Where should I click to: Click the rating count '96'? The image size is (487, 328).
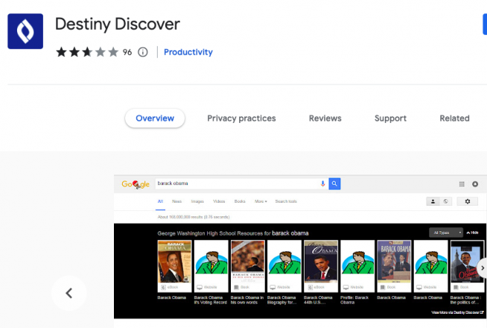coord(127,52)
